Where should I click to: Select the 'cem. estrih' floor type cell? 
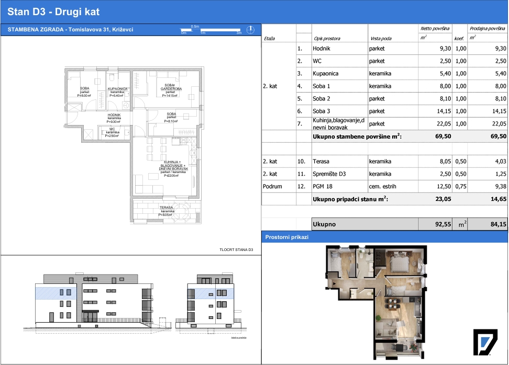tap(393, 186)
